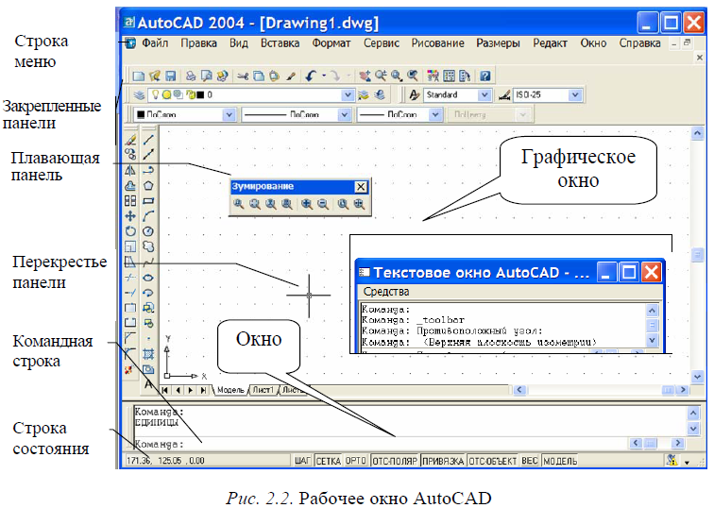This screenshot has width=714, height=508.
Task: Toggle МОДЕЛЬ space button in status bar
Action: (561, 461)
